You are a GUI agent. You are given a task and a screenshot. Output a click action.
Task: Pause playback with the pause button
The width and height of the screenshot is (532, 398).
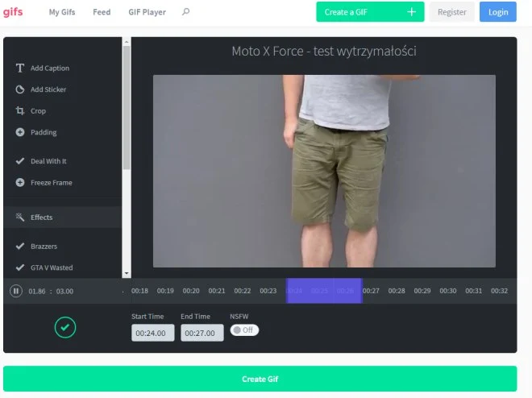click(16, 291)
